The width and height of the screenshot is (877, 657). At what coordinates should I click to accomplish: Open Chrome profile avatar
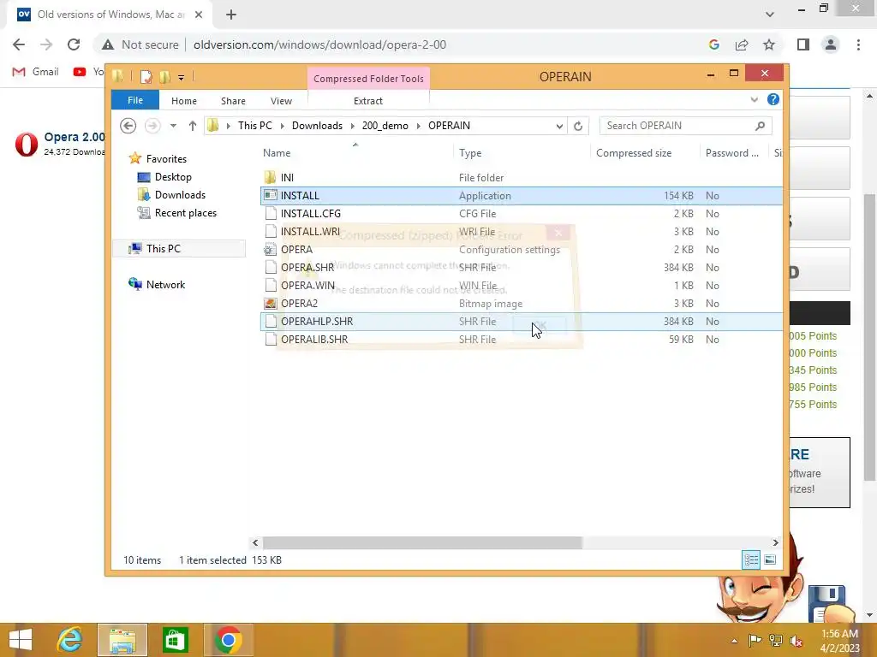pyautogui.click(x=831, y=44)
